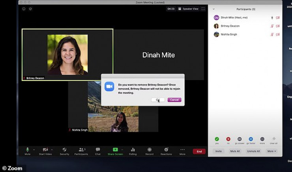Open the More dropdown in participants panel
Image resolution: width=292 pixels, height=172 pixels.
[x=271, y=151]
